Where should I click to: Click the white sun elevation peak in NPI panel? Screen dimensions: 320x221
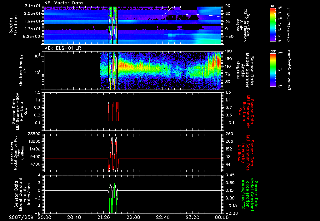172,8
